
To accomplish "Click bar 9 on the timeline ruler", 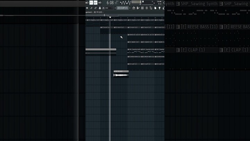I will (x=128, y=18).
